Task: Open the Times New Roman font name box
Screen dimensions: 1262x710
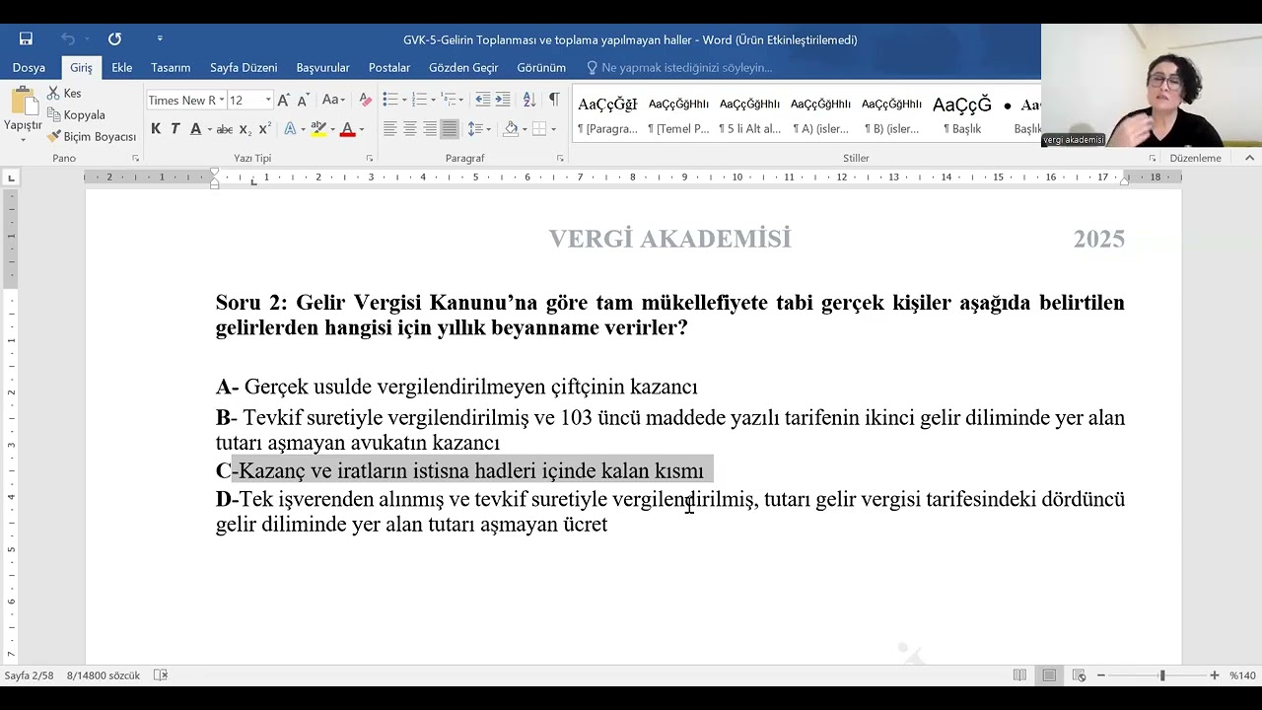Action: pyautogui.click(x=185, y=101)
